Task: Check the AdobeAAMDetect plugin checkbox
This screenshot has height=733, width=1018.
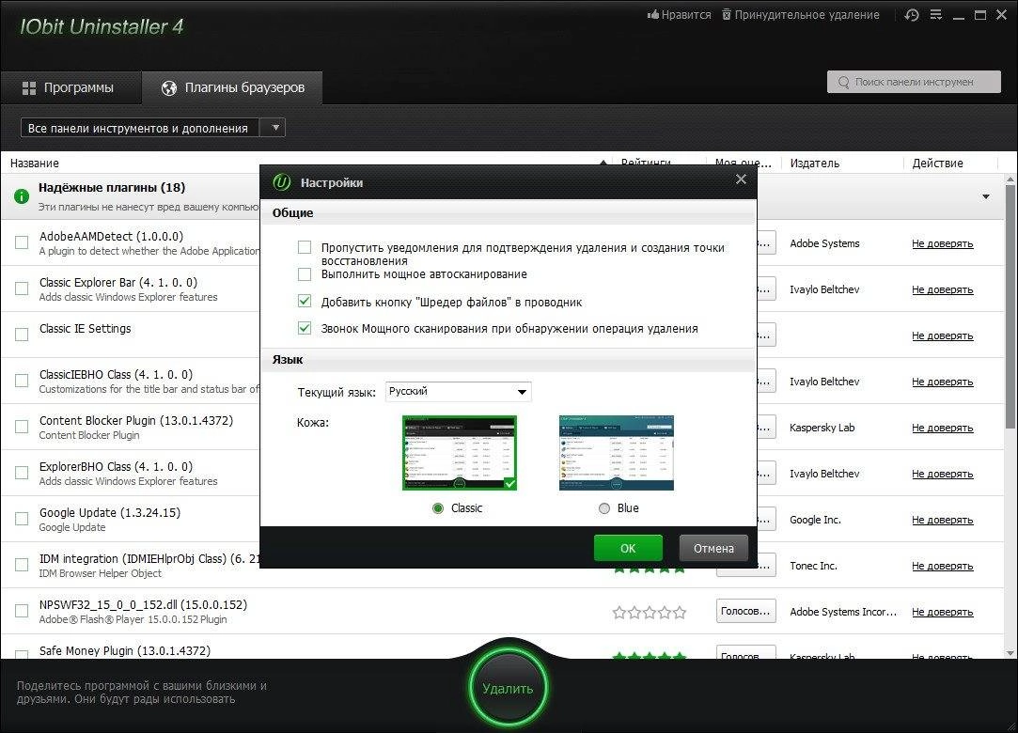Action: (x=22, y=242)
